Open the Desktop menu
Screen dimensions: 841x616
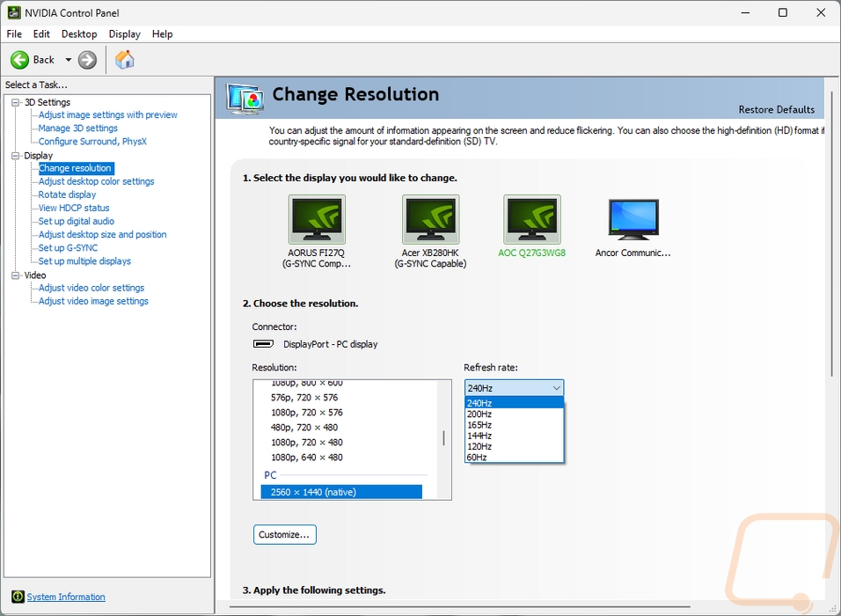pyautogui.click(x=79, y=33)
